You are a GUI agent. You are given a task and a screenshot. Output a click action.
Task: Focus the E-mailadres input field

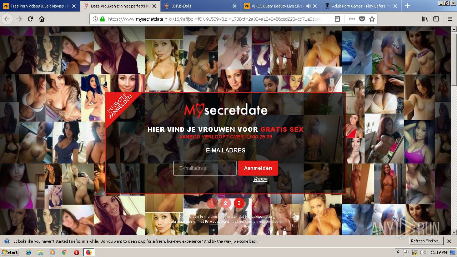(205, 168)
